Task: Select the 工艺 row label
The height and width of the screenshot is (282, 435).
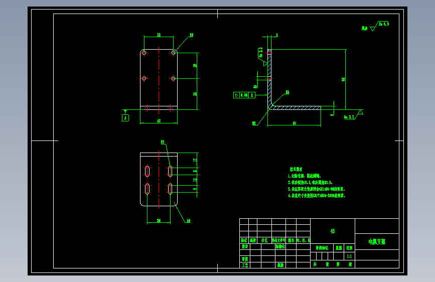Action: pyautogui.click(x=245, y=265)
